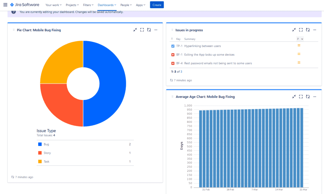Open more options on Average Age Chart

(315, 97)
